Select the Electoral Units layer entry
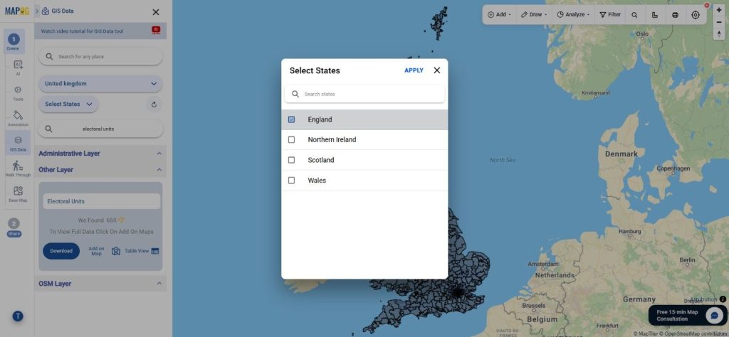This screenshot has height=337, width=729. (x=101, y=201)
